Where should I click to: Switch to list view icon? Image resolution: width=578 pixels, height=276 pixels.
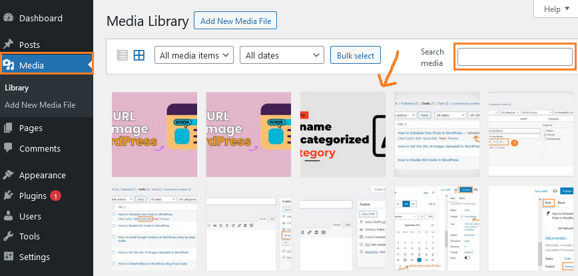pos(122,56)
